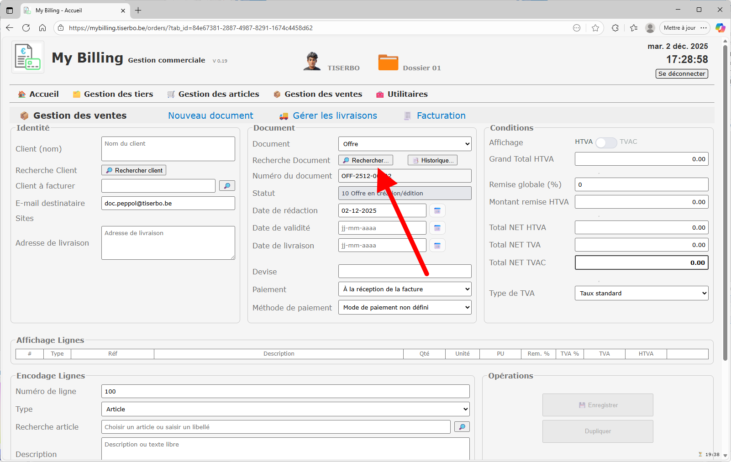Open the Dossier 01 folder icon
This screenshot has height=462, width=731.
(388, 63)
